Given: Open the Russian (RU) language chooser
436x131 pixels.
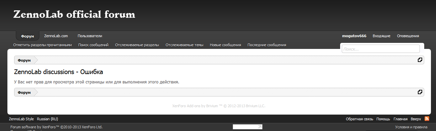Looking at the screenshot, I should coord(47,119).
